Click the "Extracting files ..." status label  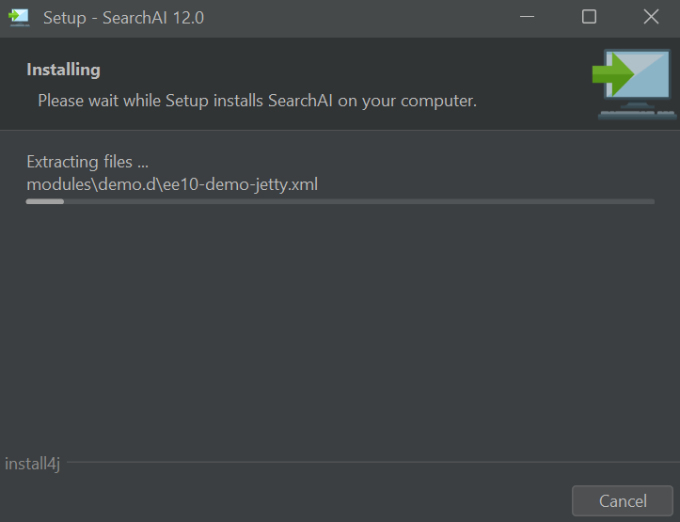[x=87, y=162]
